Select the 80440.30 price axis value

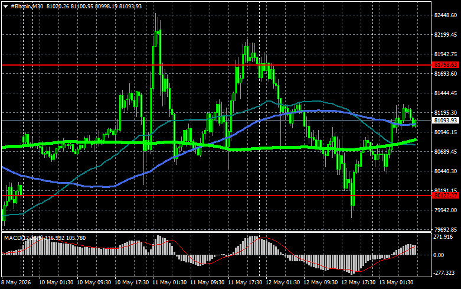pos(446,171)
